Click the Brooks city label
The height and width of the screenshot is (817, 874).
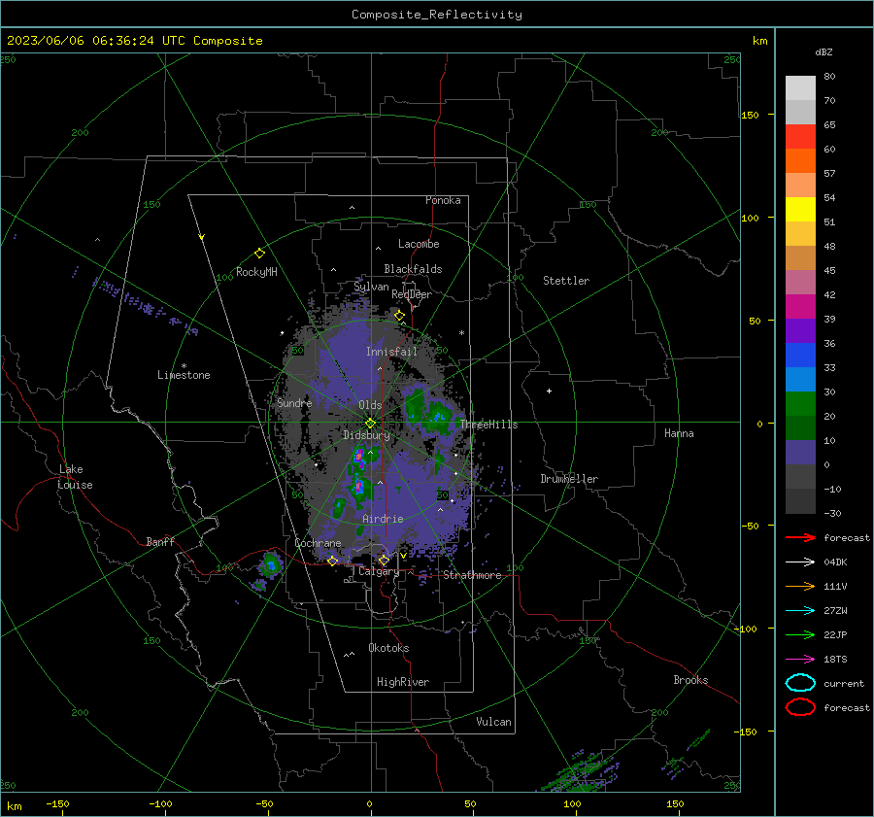[x=690, y=680]
